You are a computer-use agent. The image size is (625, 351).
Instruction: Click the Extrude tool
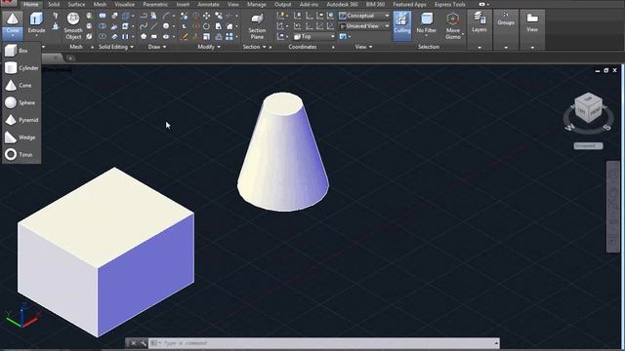point(36,22)
